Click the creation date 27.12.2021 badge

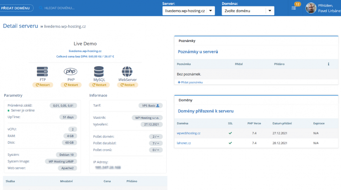click(152, 125)
